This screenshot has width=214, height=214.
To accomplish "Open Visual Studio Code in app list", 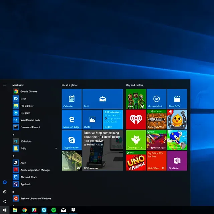I will (30, 120).
